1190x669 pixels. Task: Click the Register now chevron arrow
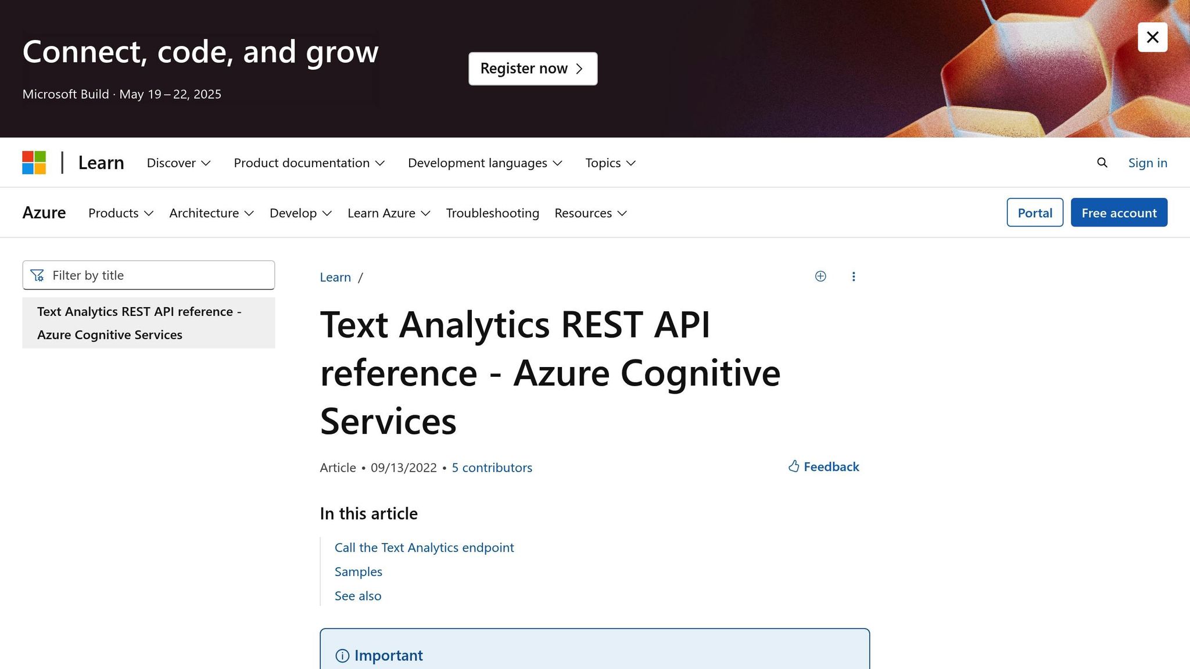579,69
